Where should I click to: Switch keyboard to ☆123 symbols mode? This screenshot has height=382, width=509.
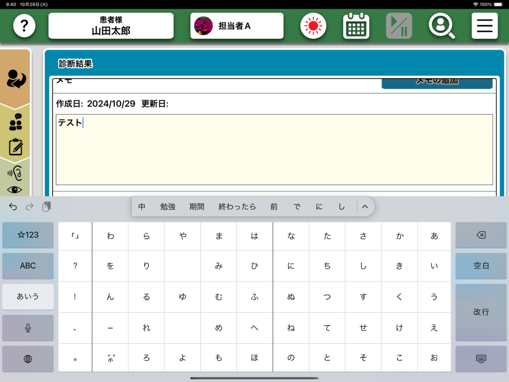pyautogui.click(x=28, y=235)
